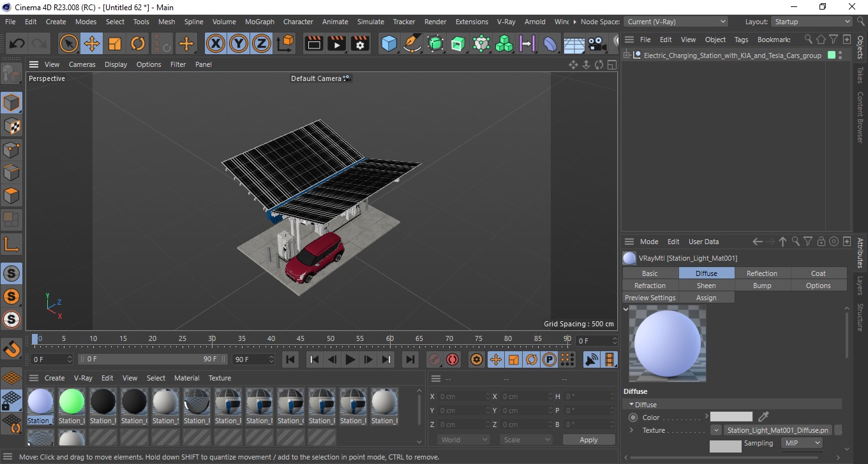Open the Bump material tab
This screenshot has height=464, width=868.
pos(762,286)
